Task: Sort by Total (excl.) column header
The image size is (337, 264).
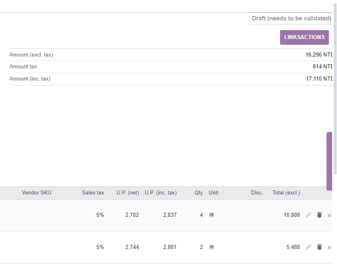Action: 286,193
